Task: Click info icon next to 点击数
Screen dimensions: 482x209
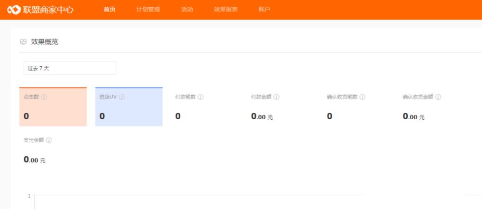Action: click(44, 97)
